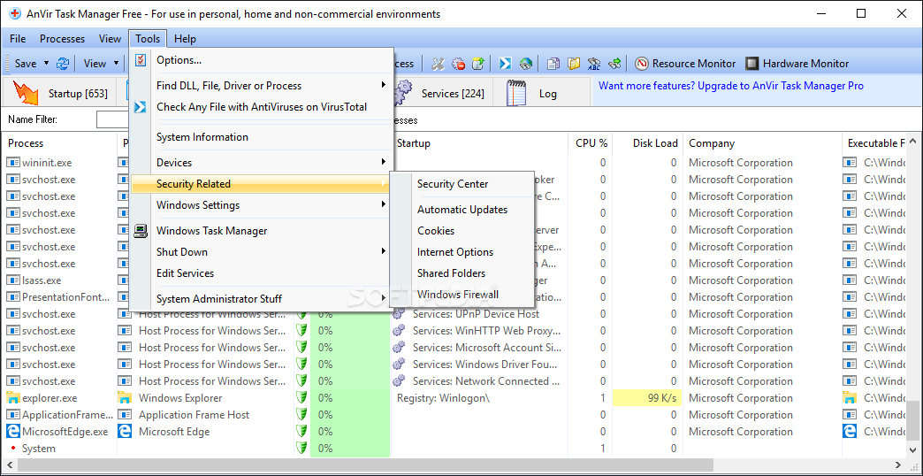Expand the Windows Settings submenu
The image size is (923, 476).
click(384, 204)
